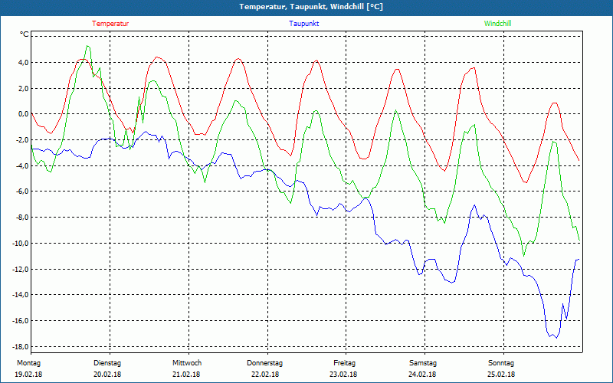Click the Montag day label

pos(28,363)
